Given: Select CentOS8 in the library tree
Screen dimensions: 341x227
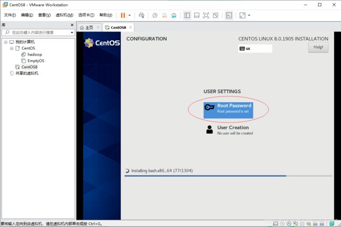Looking at the screenshot, I should [29, 67].
